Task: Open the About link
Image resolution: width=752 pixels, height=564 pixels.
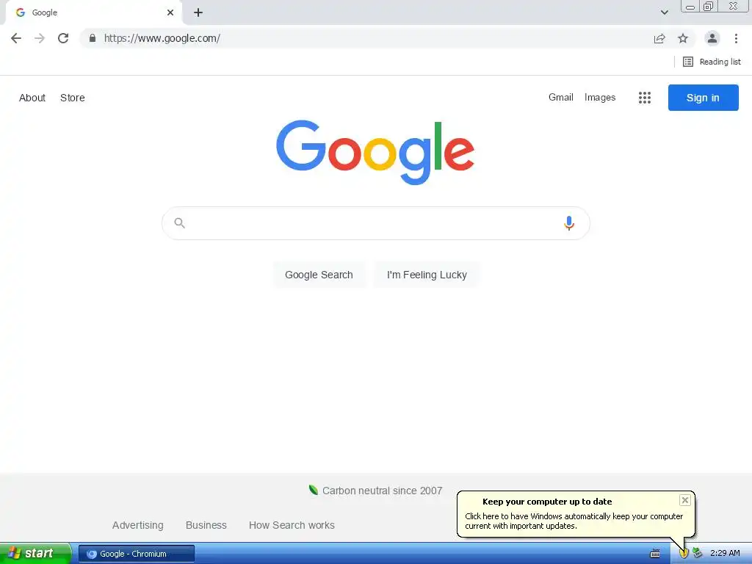Action: click(32, 98)
